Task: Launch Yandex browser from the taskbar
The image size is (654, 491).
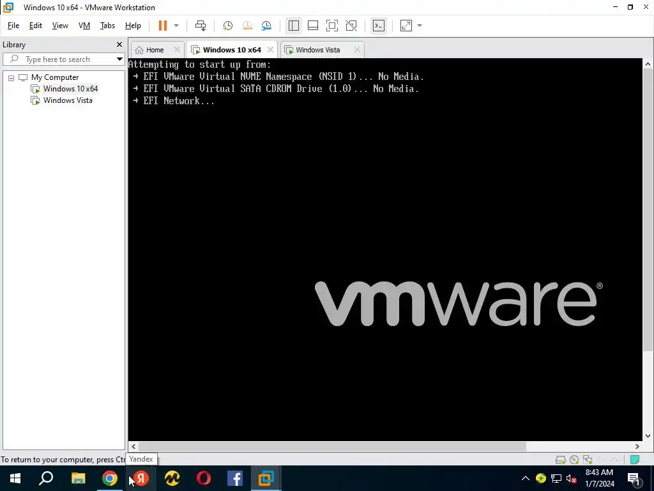Action: (141, 478)
